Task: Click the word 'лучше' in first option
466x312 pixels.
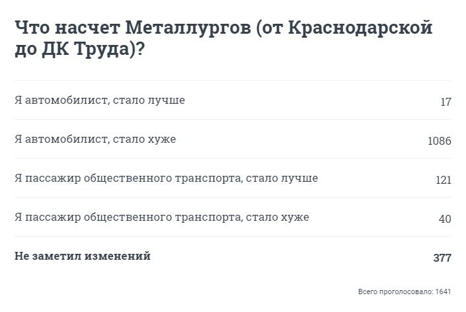Action: click(x=167, y=100)
